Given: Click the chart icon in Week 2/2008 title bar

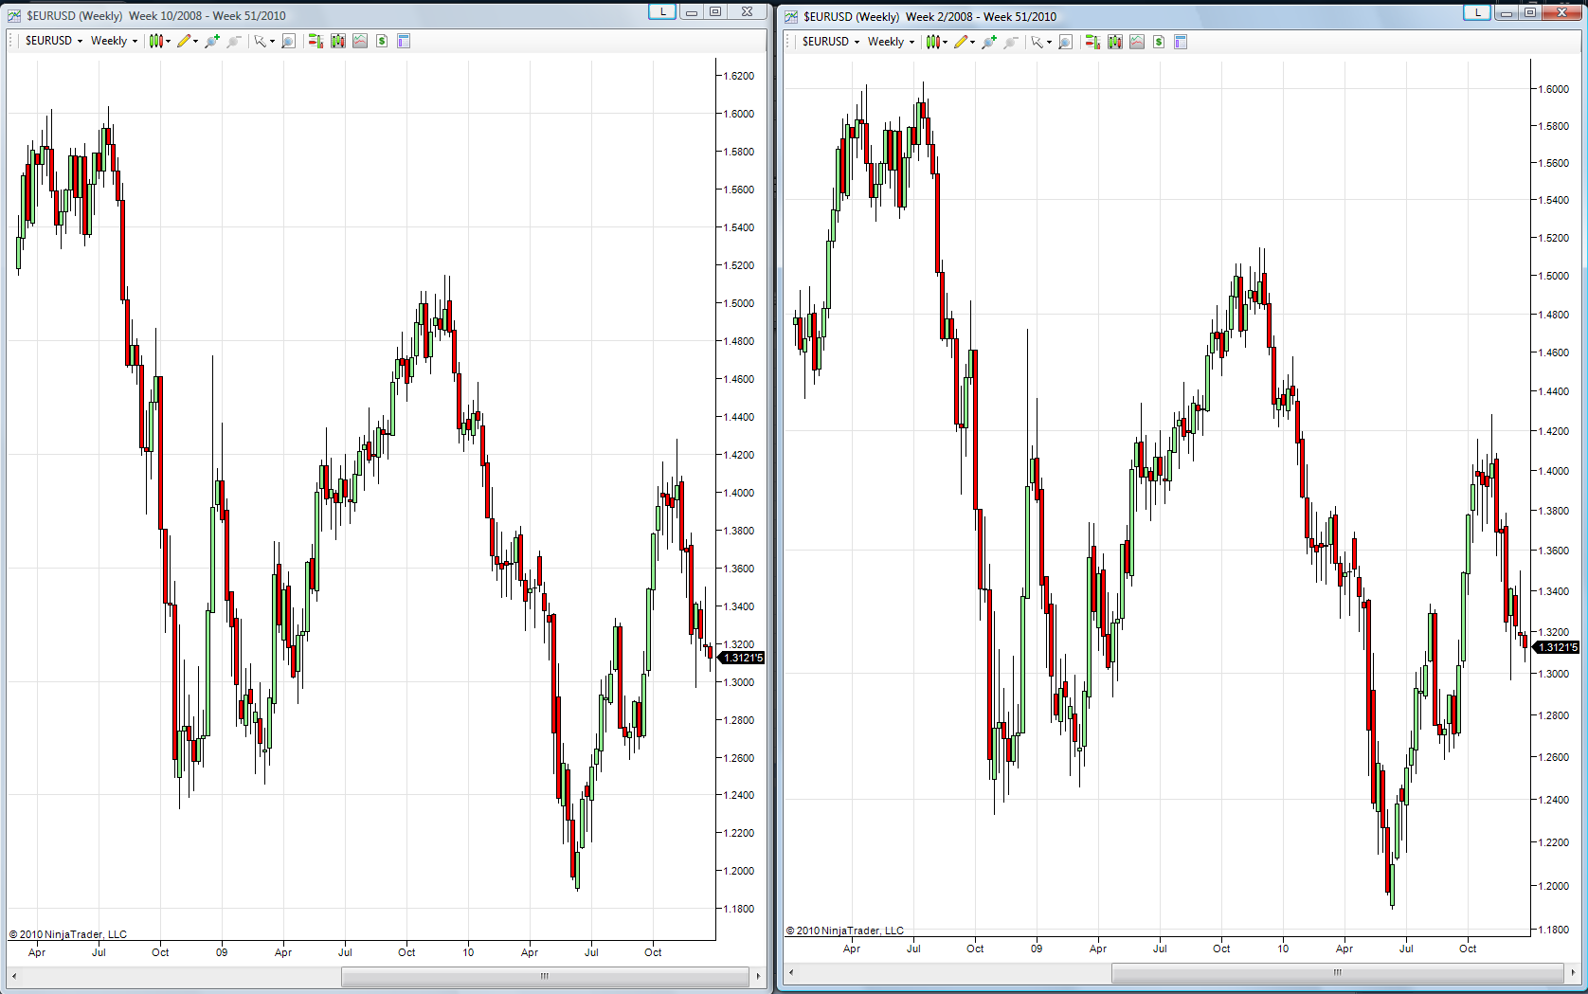Looking at the screenshot, I should pos(791,16).
